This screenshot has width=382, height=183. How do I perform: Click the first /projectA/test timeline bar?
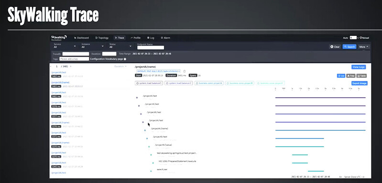click(320, 98)
